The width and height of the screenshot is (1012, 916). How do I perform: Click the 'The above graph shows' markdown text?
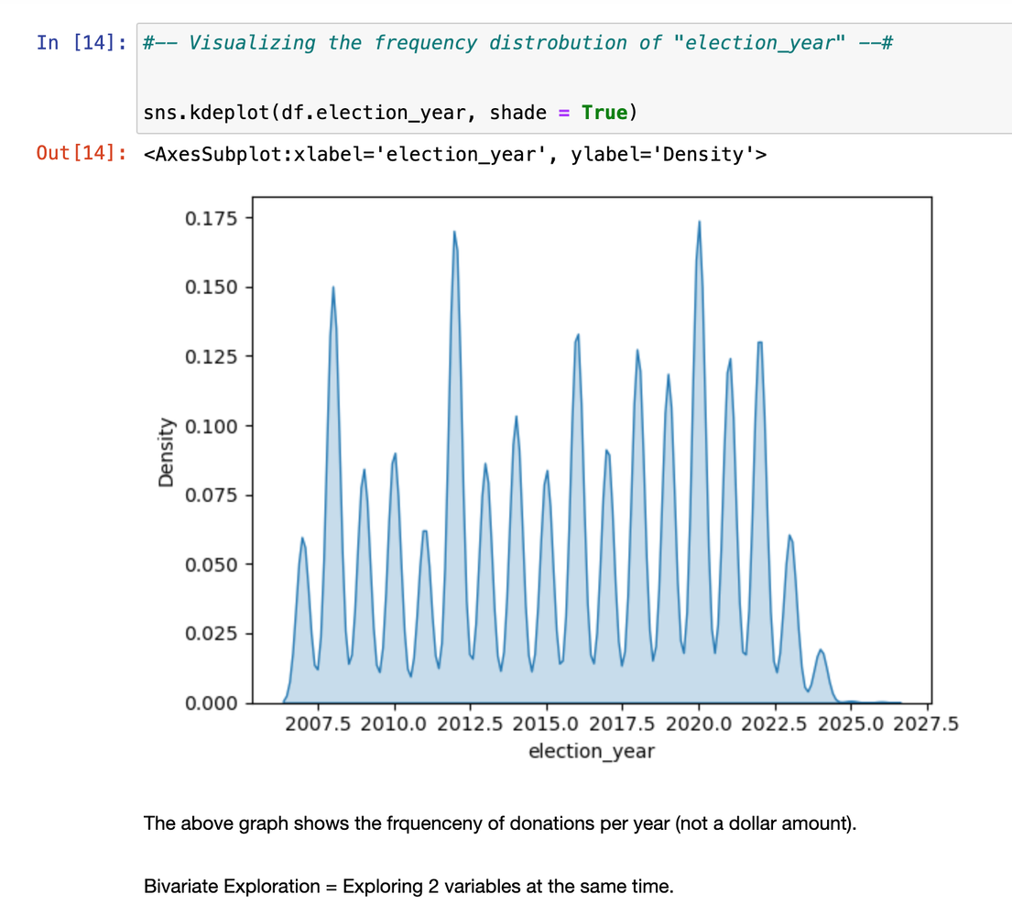[500, 823]
